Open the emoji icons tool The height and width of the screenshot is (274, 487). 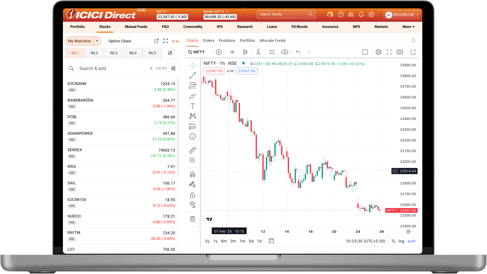(x=193, y=136)
